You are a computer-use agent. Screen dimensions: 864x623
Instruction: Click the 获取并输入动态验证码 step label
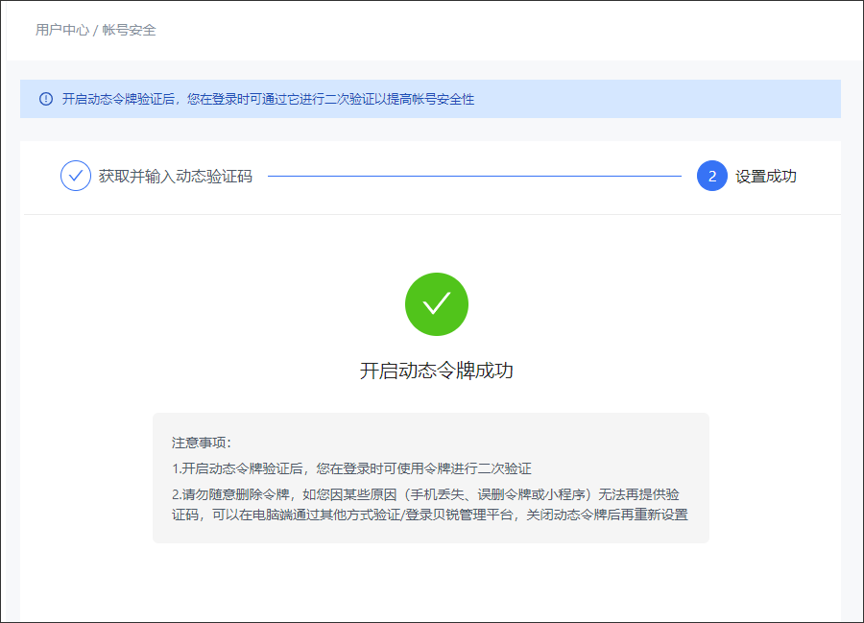point(176,177)
